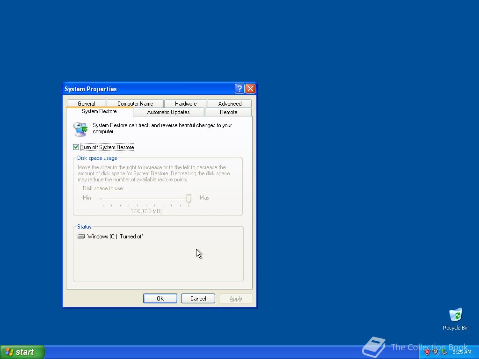Click the audio device tray icon
Image resolution: width=479 pixels, height=359 pixels.
tap(435, 352)
